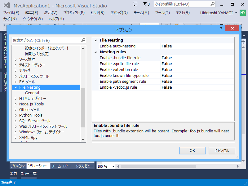Screen dimensions: 248x186
Task: Expand the Web パフォーマンス テスト ツール node
Action: coord(16,126)
